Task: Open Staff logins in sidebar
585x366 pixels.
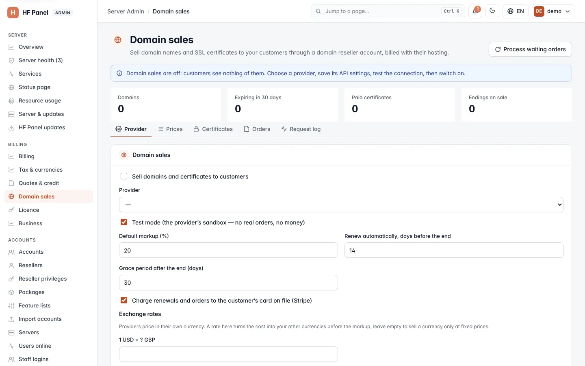Action: pos(49,359)
